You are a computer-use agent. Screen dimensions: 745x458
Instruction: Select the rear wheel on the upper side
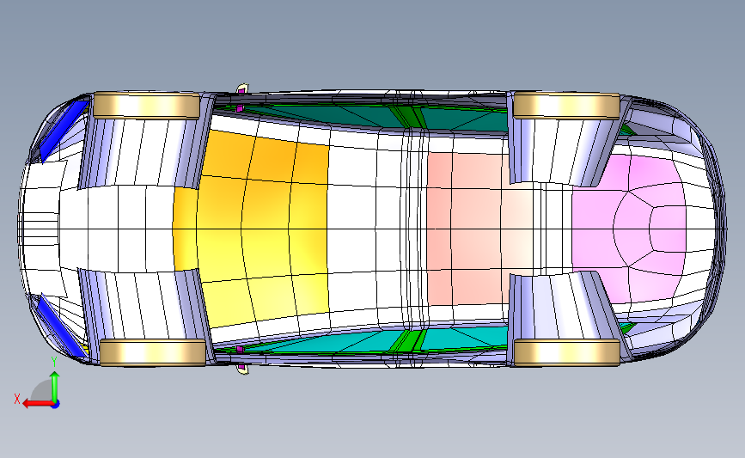566,106
